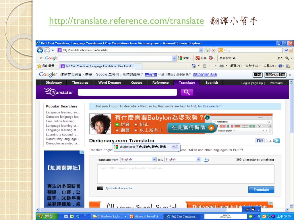Click 停用 link in dictionary tooltip
Image resolution: width=294 pixels, height=220 pixels.
coord(175,147)
